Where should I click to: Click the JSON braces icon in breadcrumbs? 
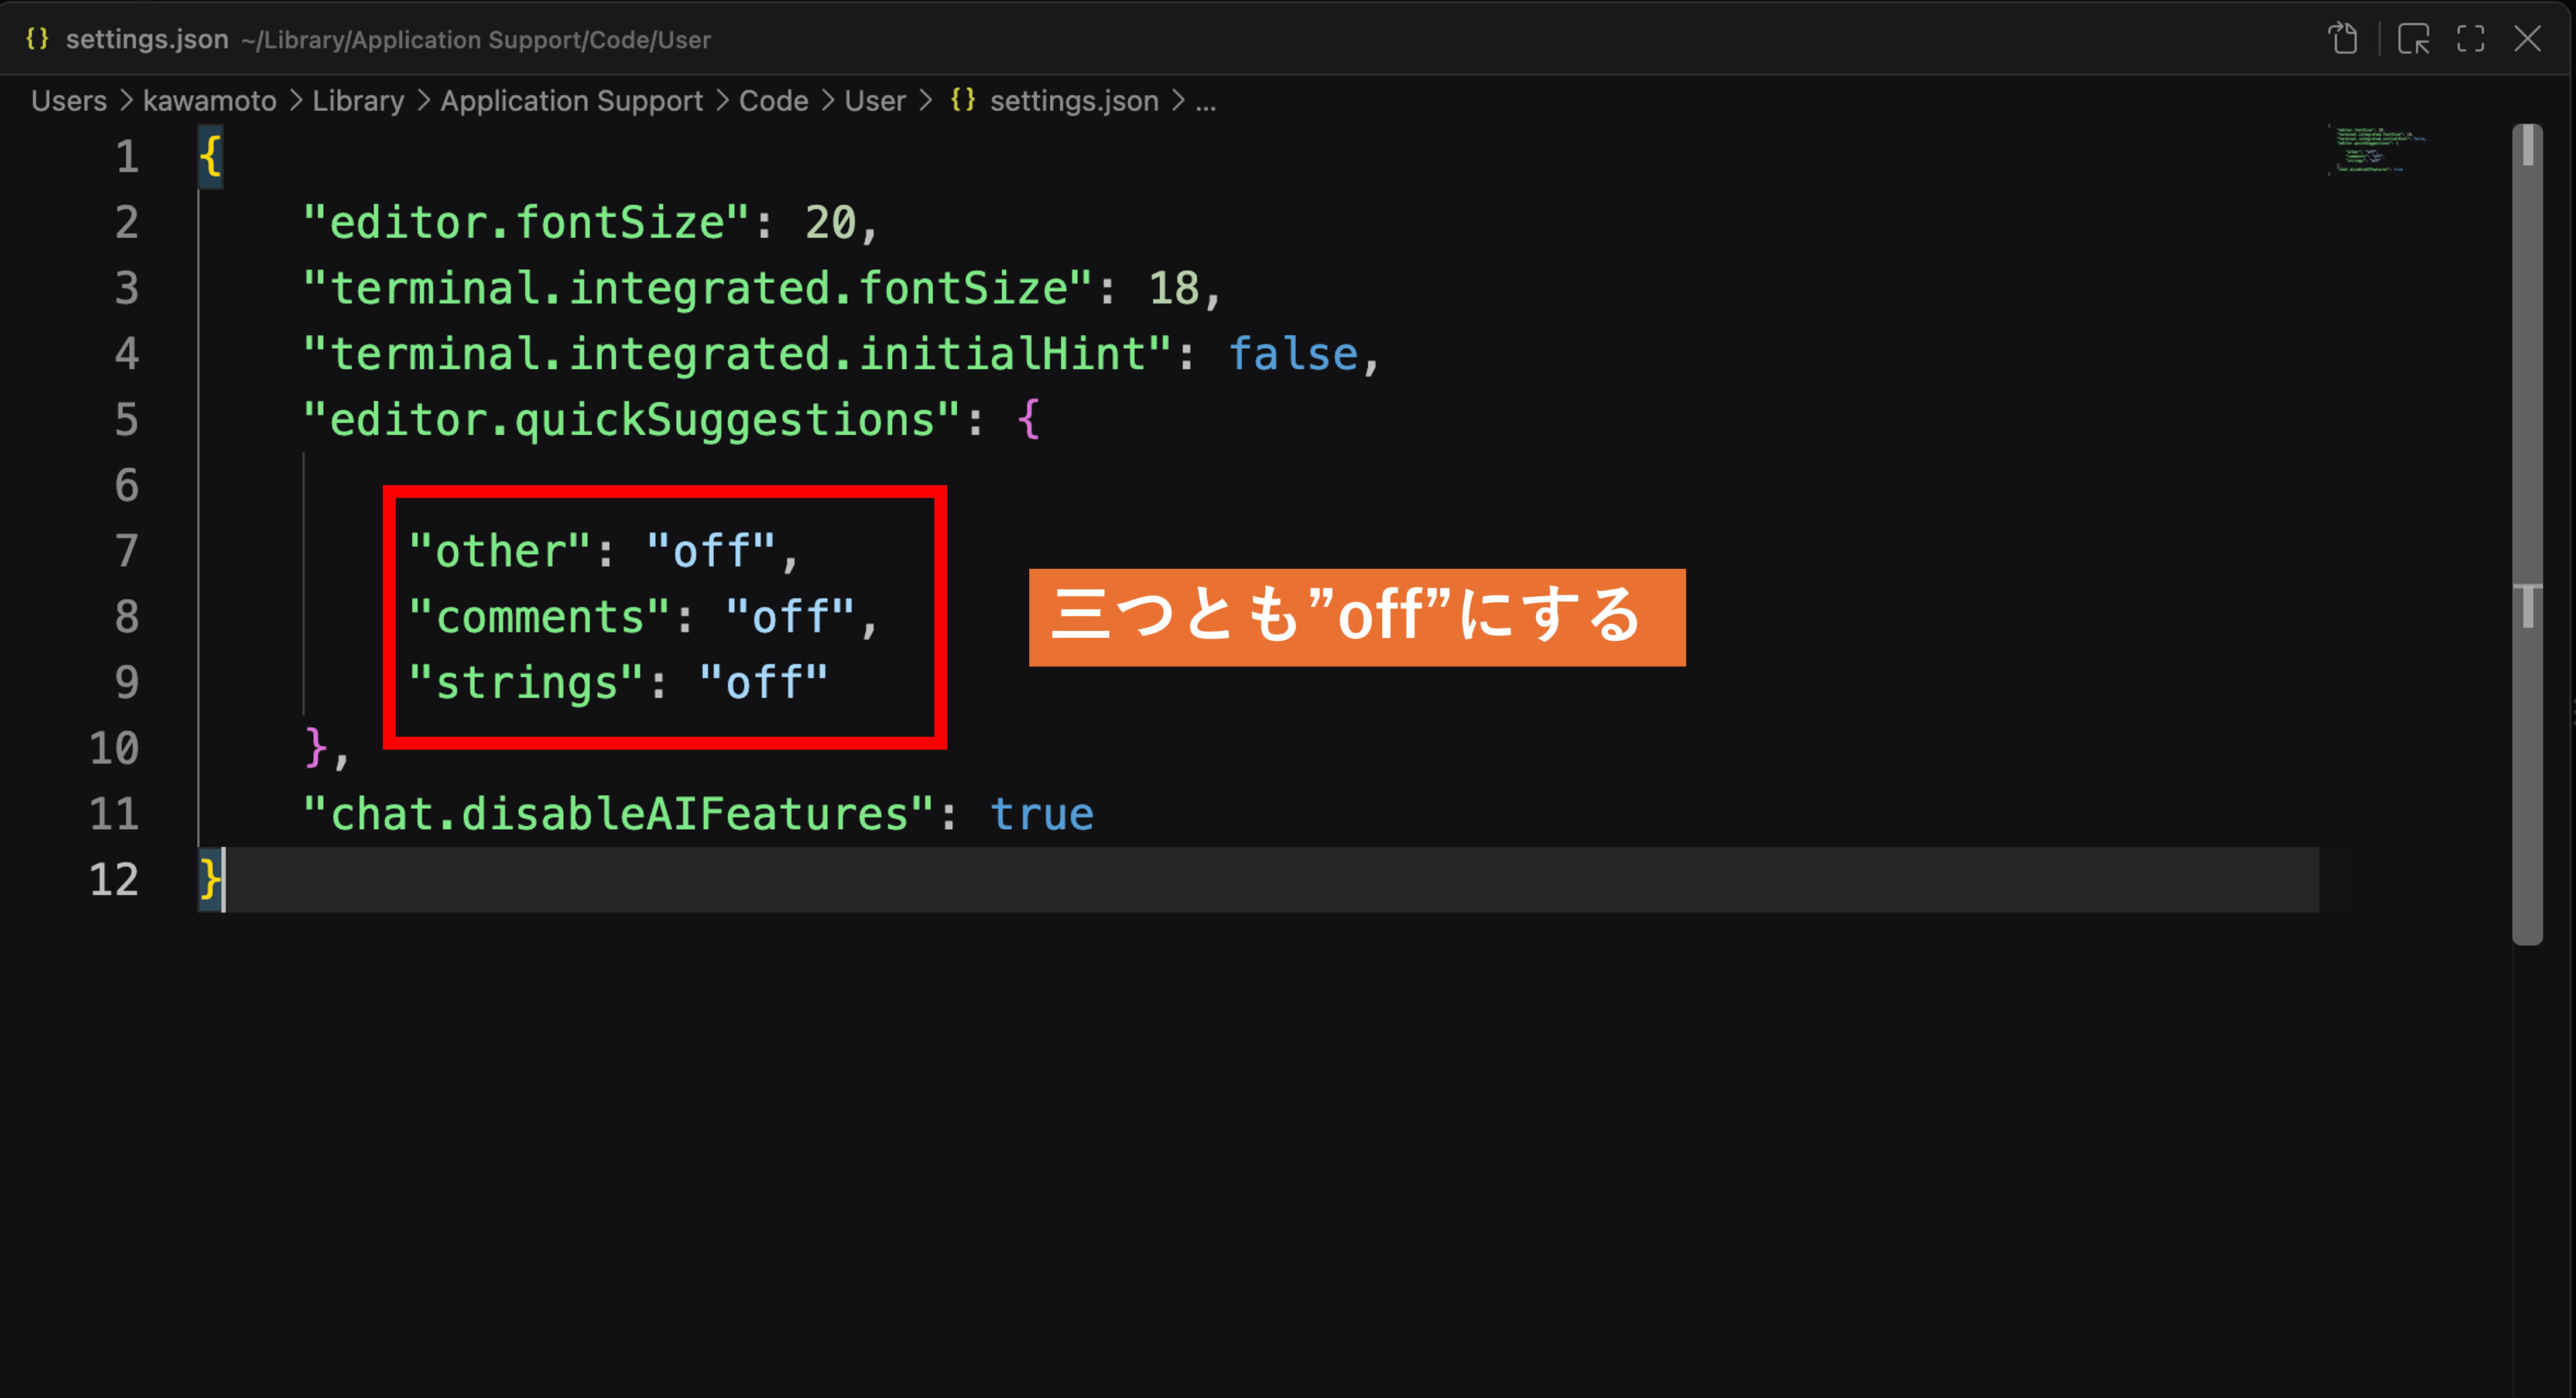point(962,100)
